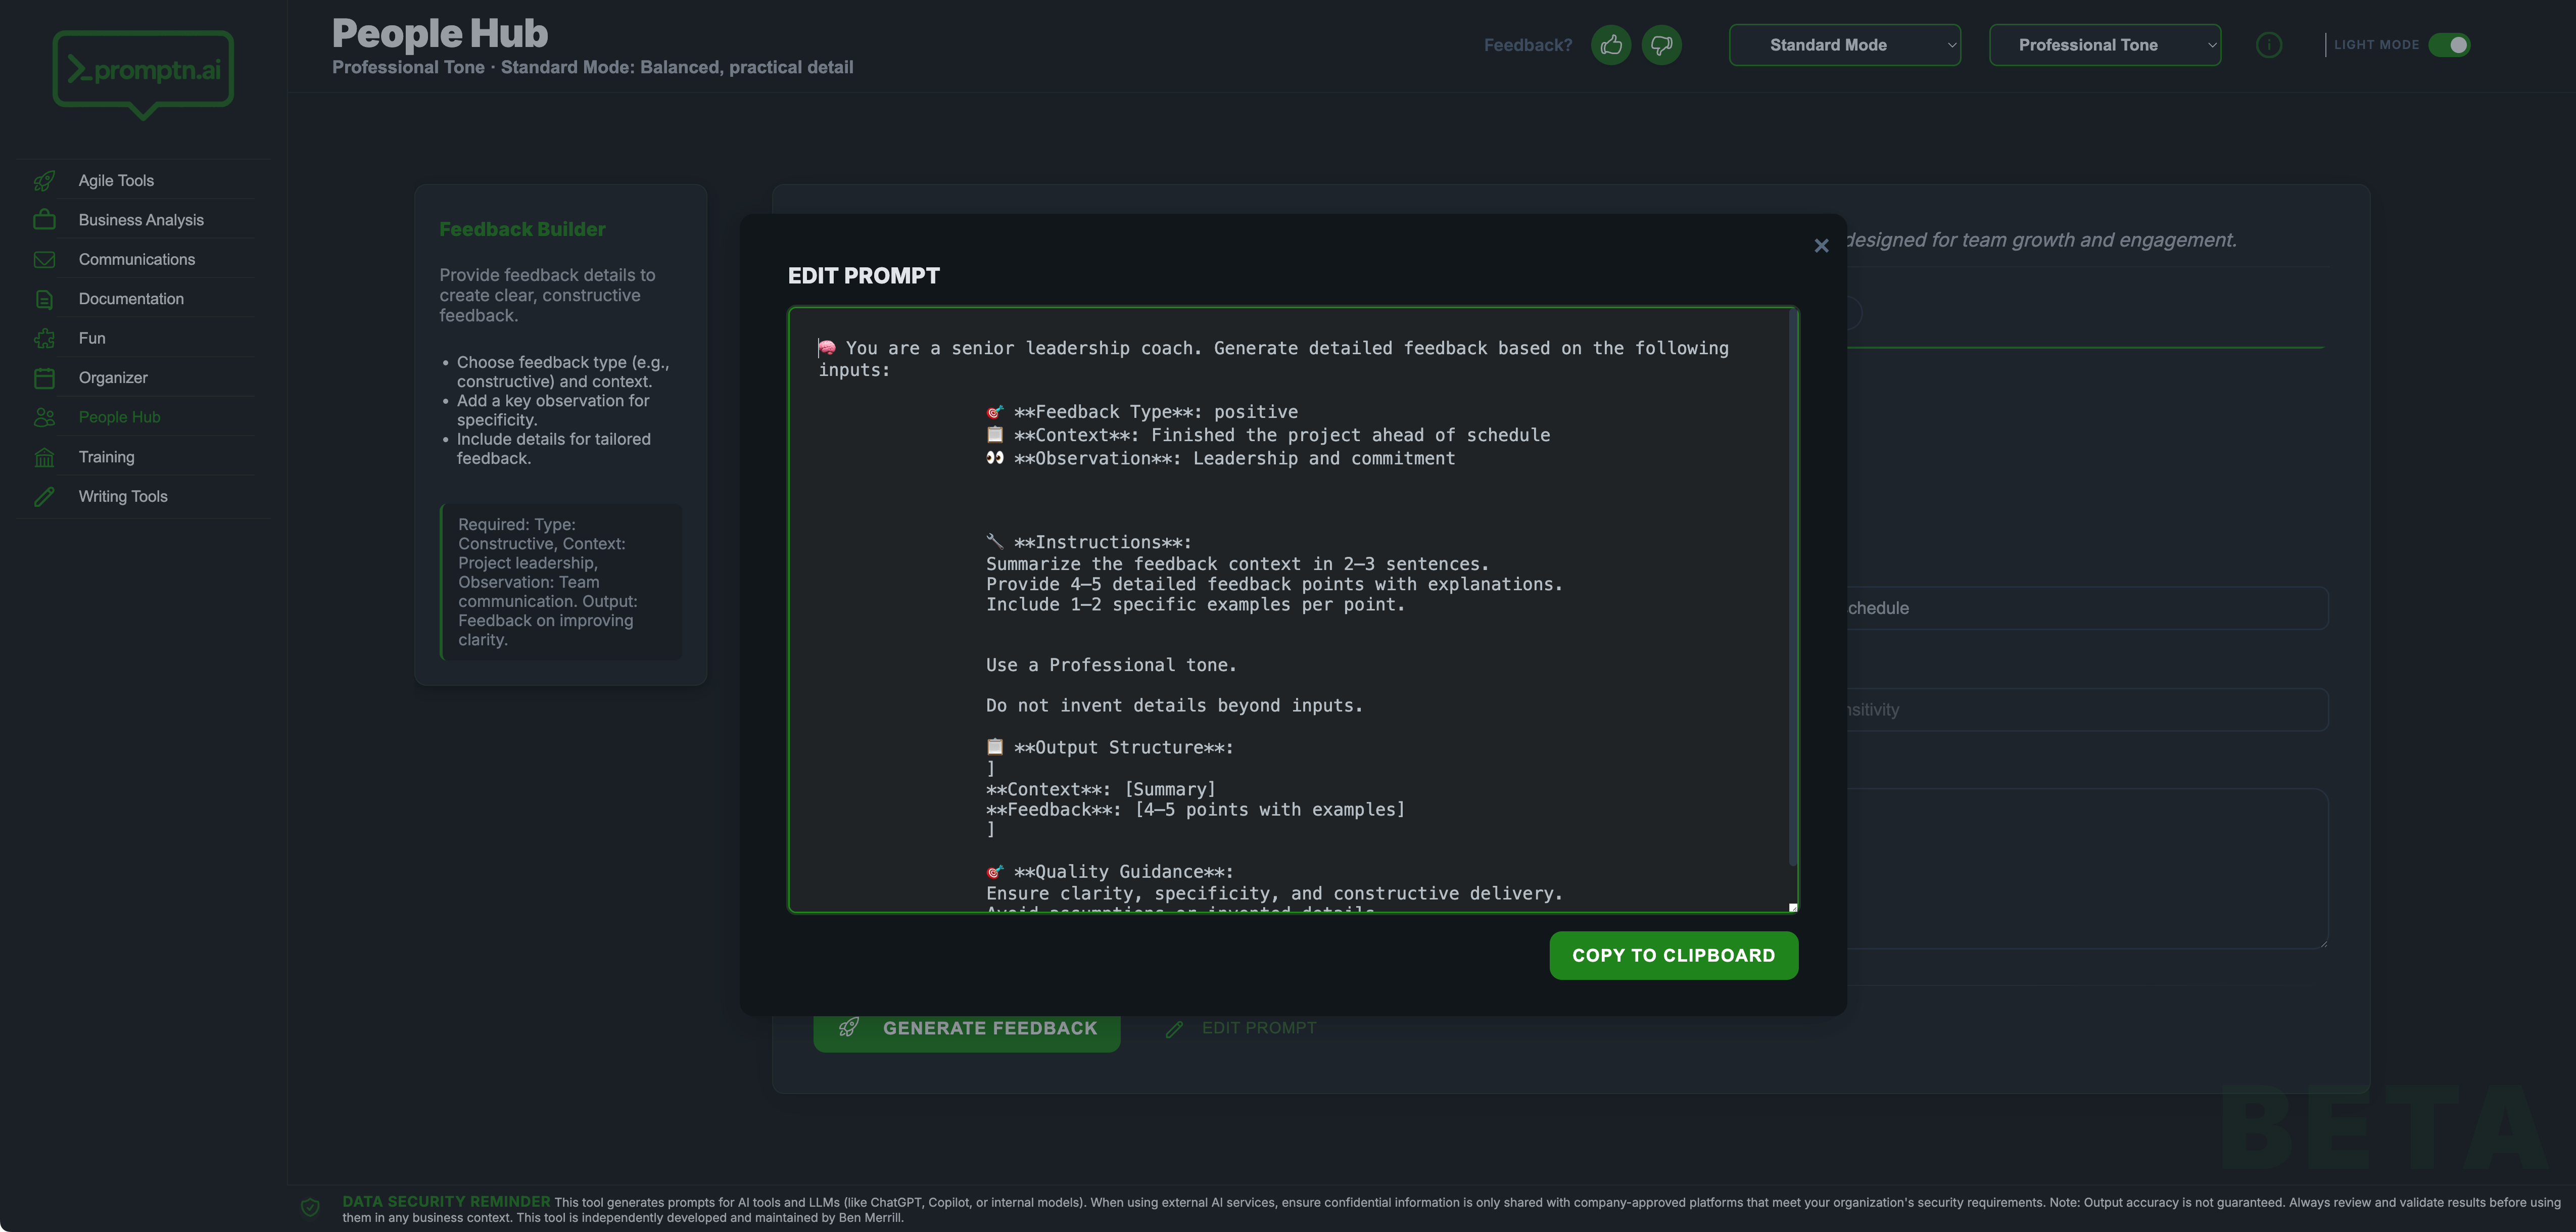Open the Training section
Image resolution: width=2576 pixels, height=1232 pixels.
pos(106,457)
